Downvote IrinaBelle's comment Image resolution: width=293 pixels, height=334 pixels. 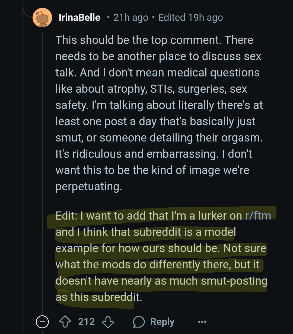point(107,322)
